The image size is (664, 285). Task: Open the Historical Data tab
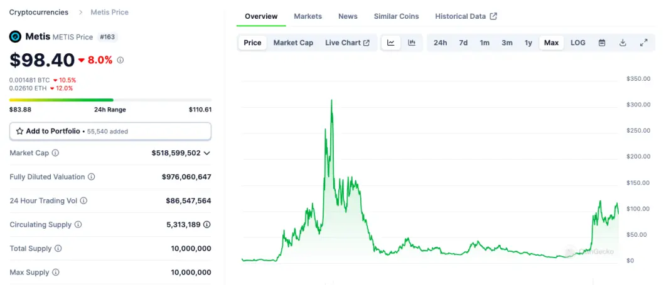click(466, 16)
